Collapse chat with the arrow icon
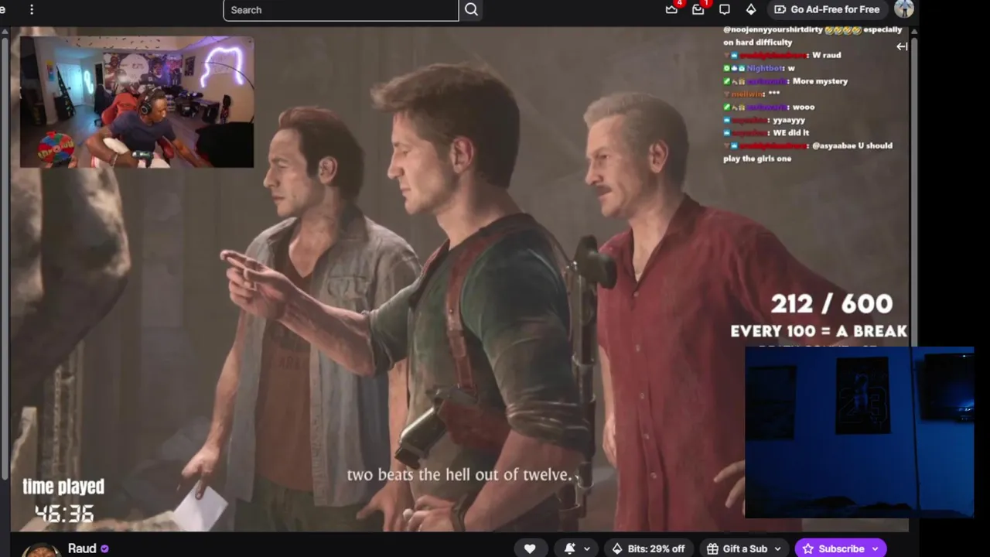 [902, 46]
